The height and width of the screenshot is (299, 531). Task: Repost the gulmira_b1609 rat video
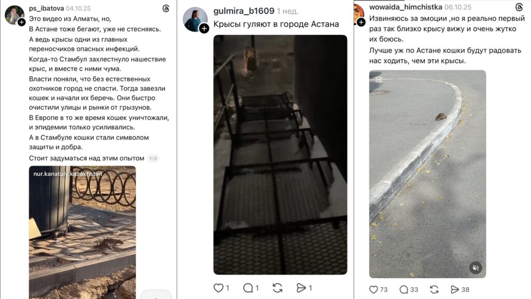[277, 288]
